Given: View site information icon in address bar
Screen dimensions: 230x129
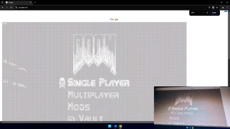Looking at the screenshot, I should [x=16, y=8].
